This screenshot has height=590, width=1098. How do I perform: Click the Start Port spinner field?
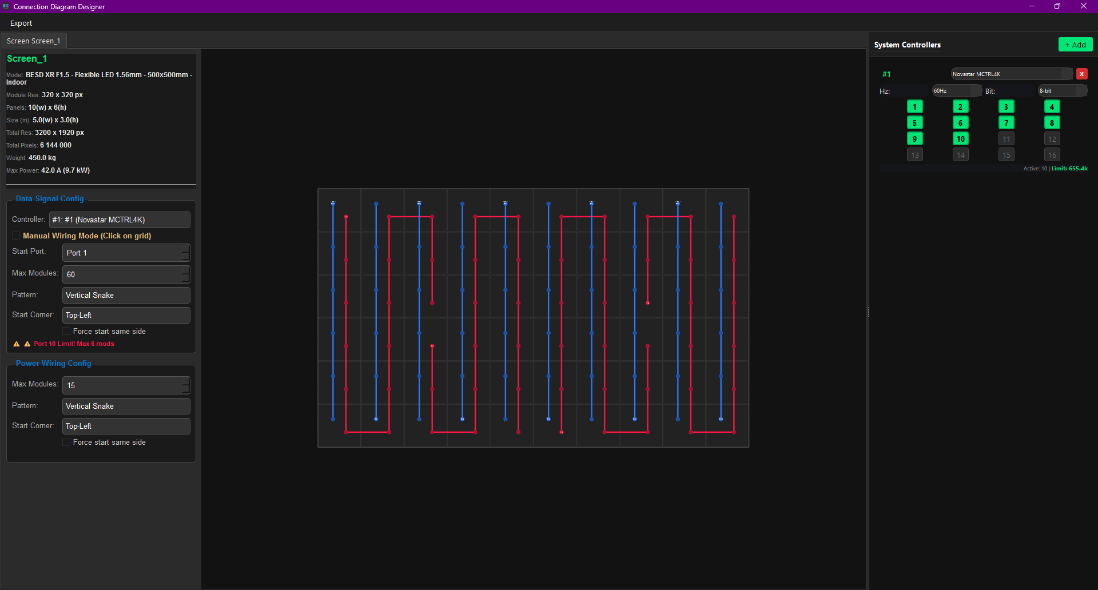[x=122, y=253]
